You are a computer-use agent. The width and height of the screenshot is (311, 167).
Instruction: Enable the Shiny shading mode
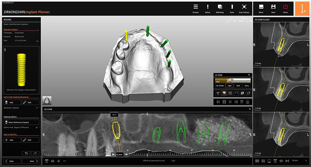point(247,85)
